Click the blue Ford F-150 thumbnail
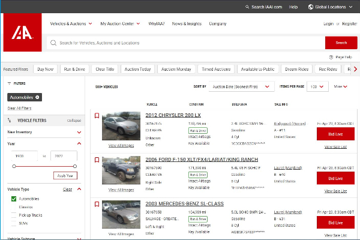Image resolution: width=360 pixels, height=240 pixels. [x=121, y=170]
